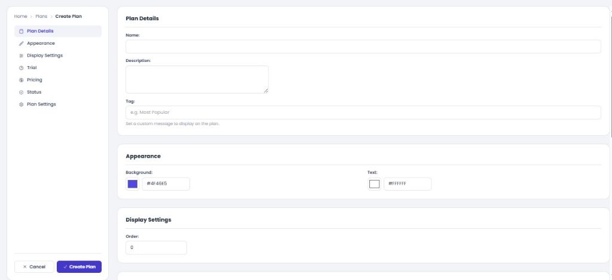The image size is (612, 280).
Task: Click the Plan Details clipboard icon
Action: pyautogui.click(x=22, y=31)
